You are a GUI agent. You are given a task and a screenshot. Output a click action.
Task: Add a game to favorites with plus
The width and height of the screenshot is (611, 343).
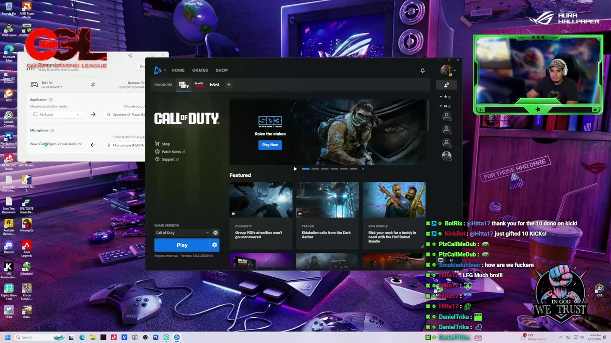229,85
